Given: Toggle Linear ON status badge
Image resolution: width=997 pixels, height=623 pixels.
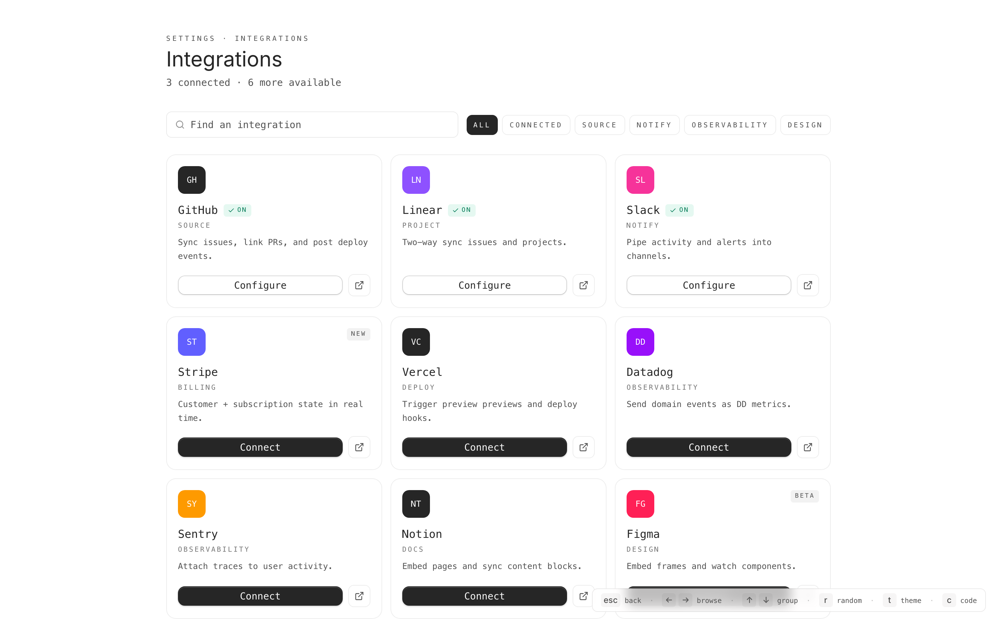Looking at the screenshot, I should tap(461, 210).
